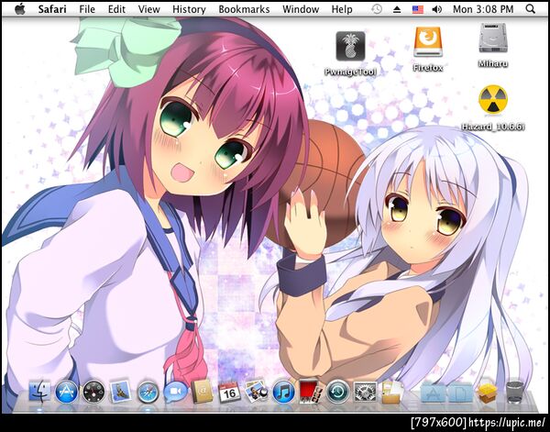Open the Safari application menu
The image size is (550, 432).
click(52, 9)
